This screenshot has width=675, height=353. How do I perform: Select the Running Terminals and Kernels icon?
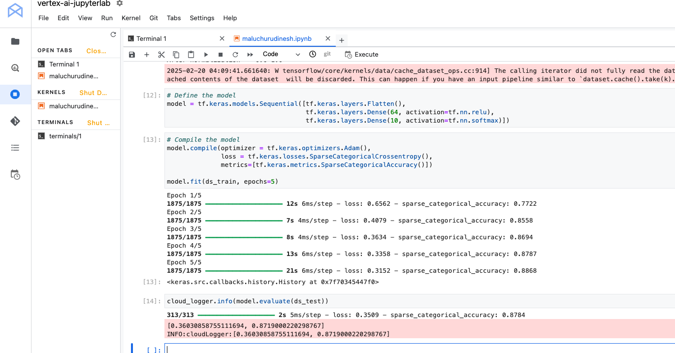click(15, 94)
